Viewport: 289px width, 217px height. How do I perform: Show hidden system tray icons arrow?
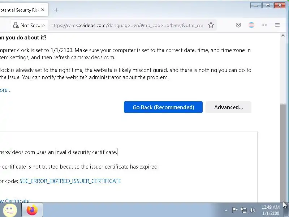pyautogui.click(x=226, y=210)
